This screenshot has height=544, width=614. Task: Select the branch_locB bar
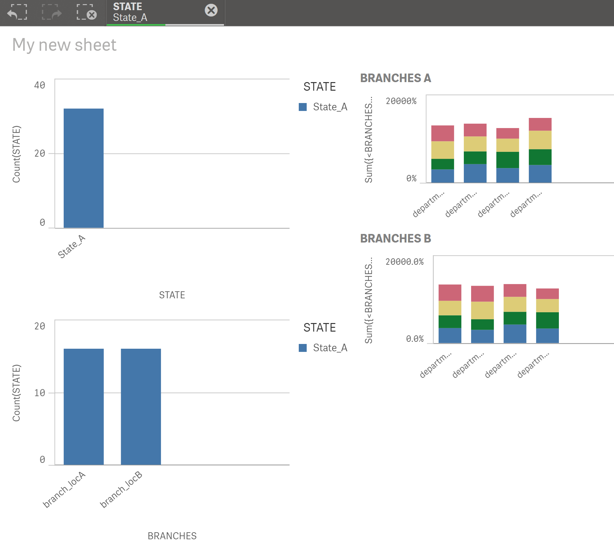click(141, 407)
